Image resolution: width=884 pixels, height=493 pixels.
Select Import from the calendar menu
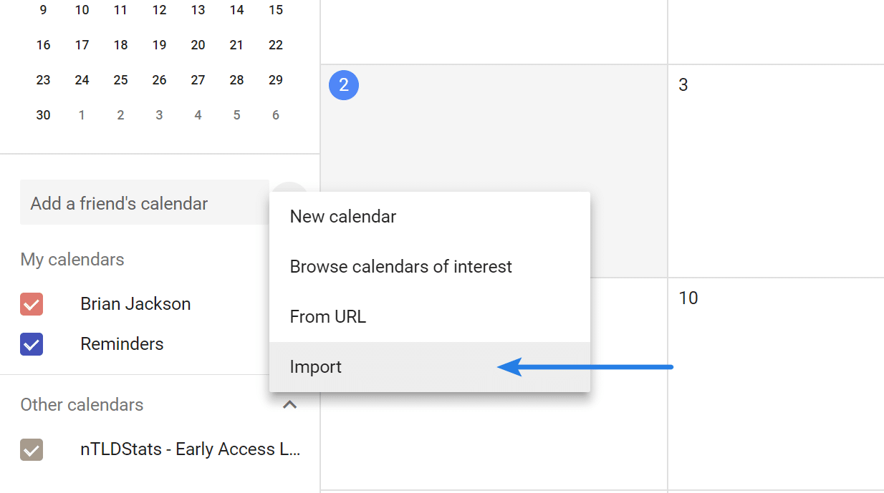[x=315, y=366]
